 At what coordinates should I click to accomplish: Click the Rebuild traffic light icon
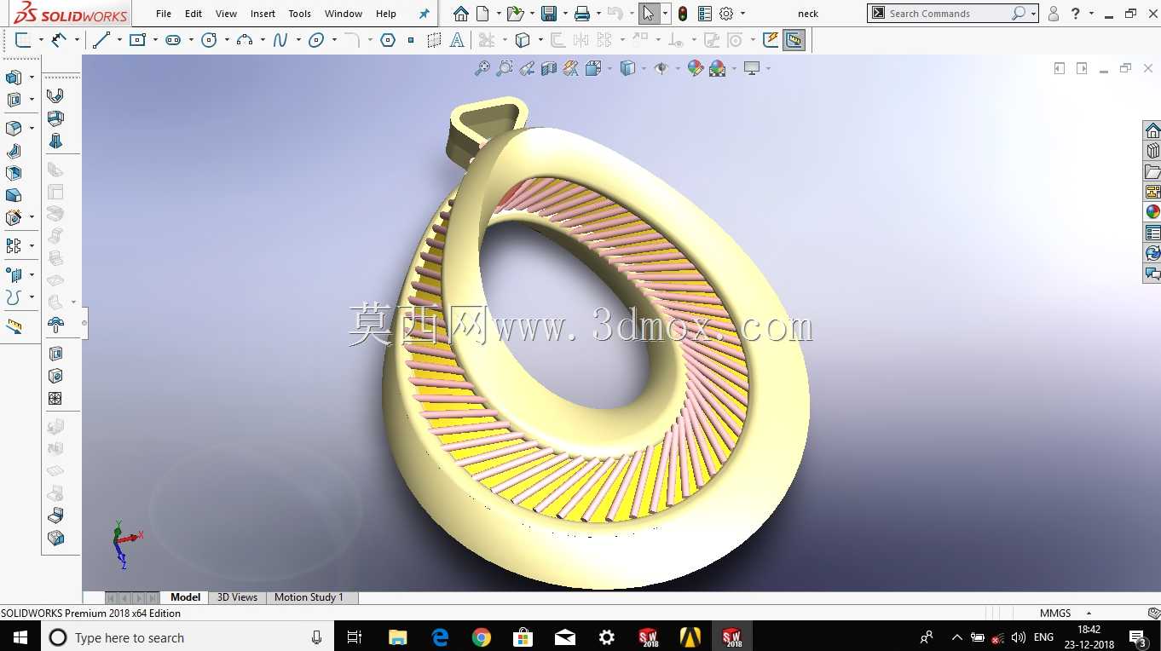pos(683,14)
